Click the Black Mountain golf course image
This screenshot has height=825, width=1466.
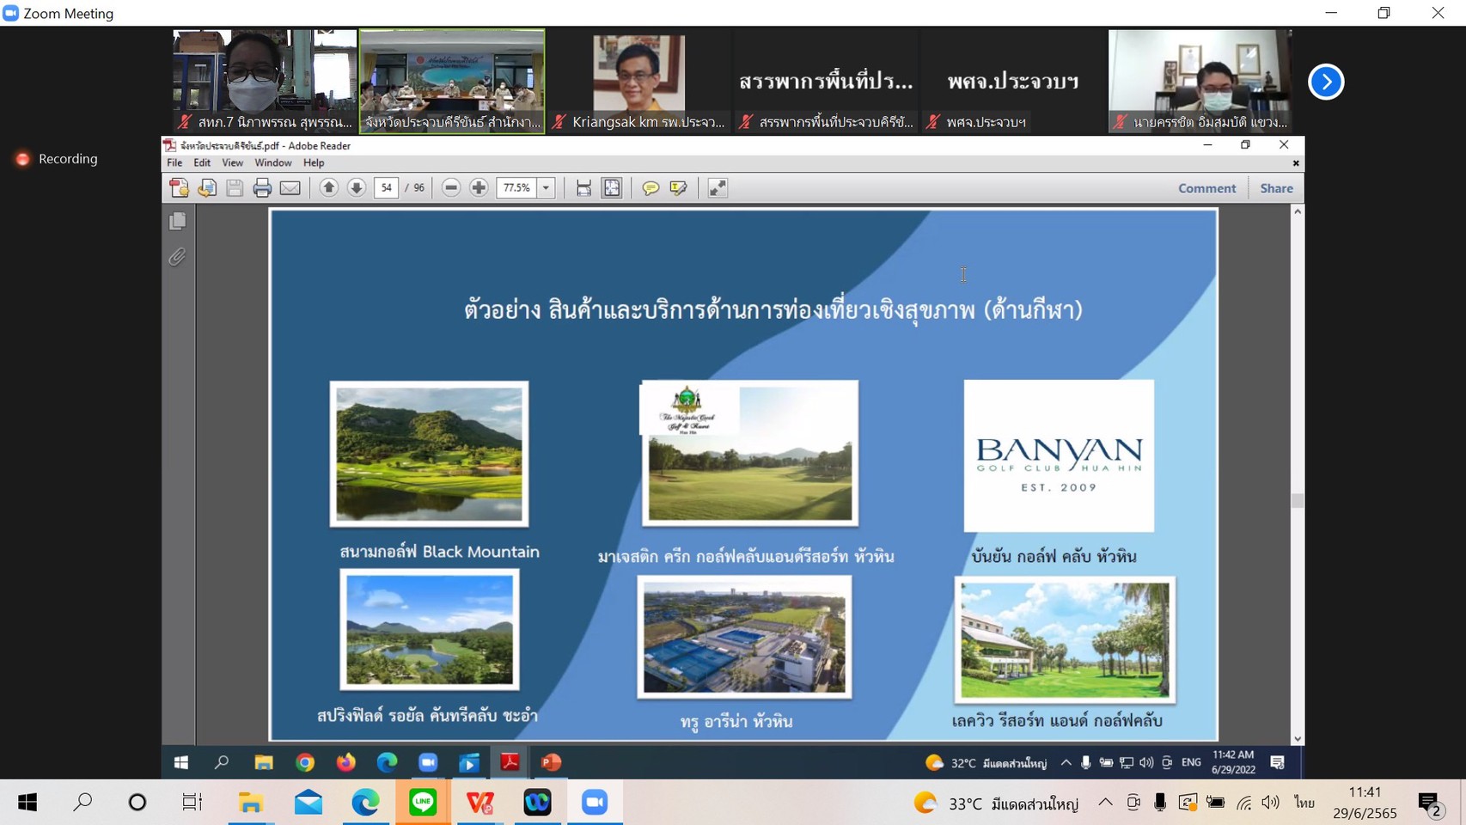(x=429, y=454)
